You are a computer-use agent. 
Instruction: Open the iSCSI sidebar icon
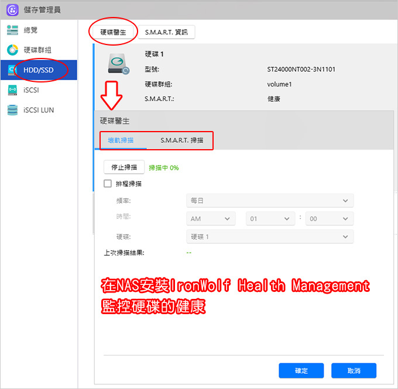click(12, 90)
